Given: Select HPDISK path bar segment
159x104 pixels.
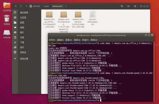Looking at the screenshot, I should 35,6.
